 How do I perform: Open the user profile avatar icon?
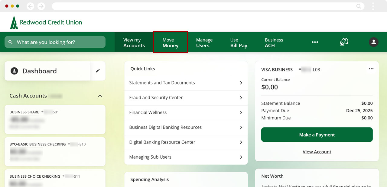click(x=374, y=42)
